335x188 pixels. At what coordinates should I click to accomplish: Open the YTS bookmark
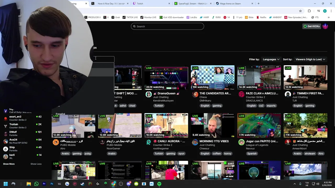[x=315, y=17]
